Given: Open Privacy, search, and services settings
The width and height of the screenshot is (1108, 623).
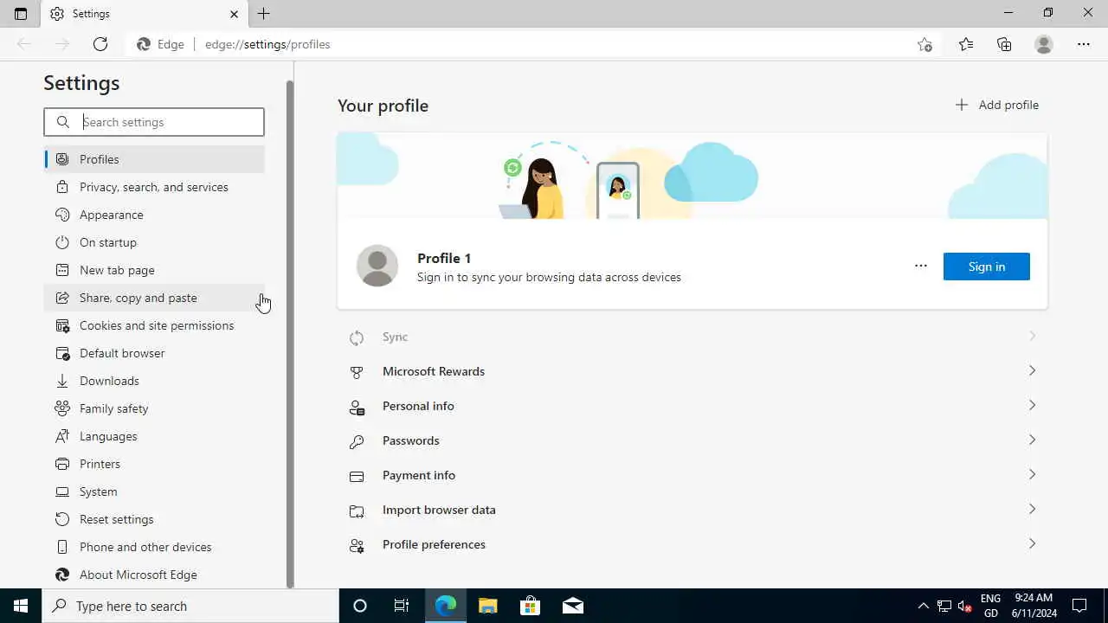Looking at the screenshot, I should coord(154,187).
